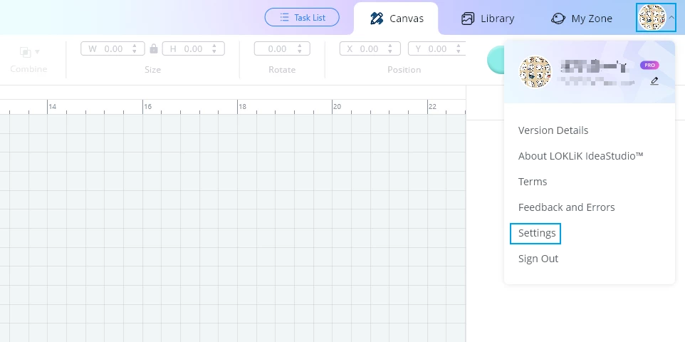685x342 pixels.
Task: Click the Task List list icon
Action: coord(284,18)
